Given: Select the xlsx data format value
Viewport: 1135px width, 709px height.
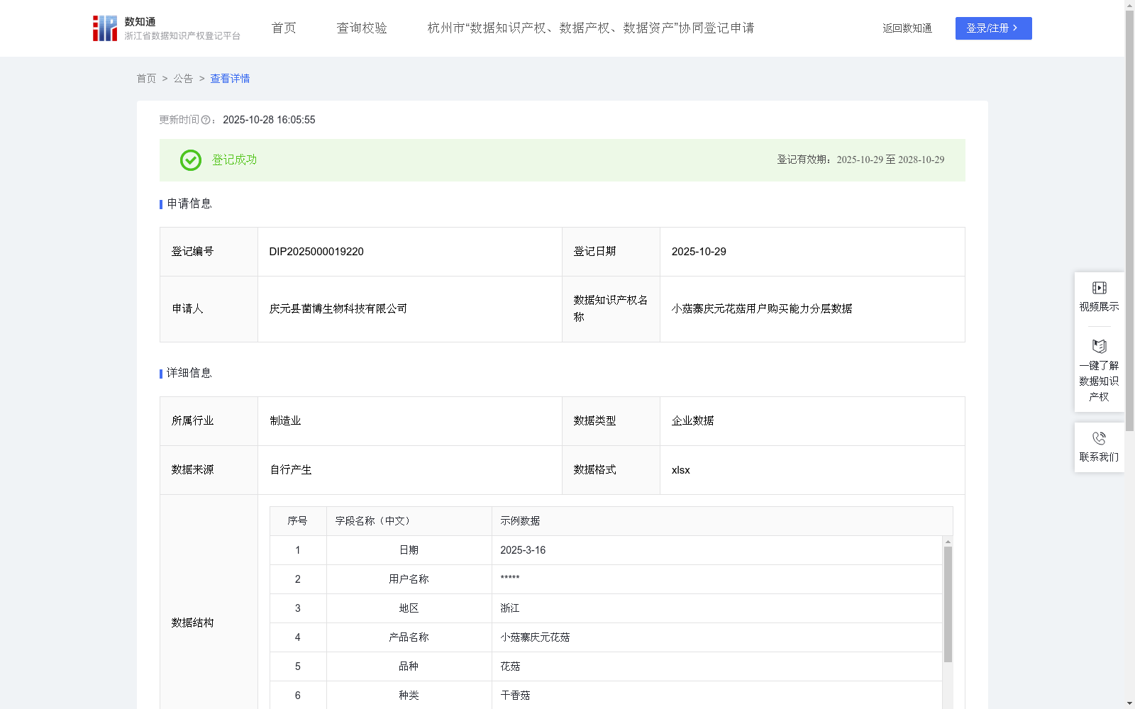Looking at the screenshot, I should coord(681,470).
